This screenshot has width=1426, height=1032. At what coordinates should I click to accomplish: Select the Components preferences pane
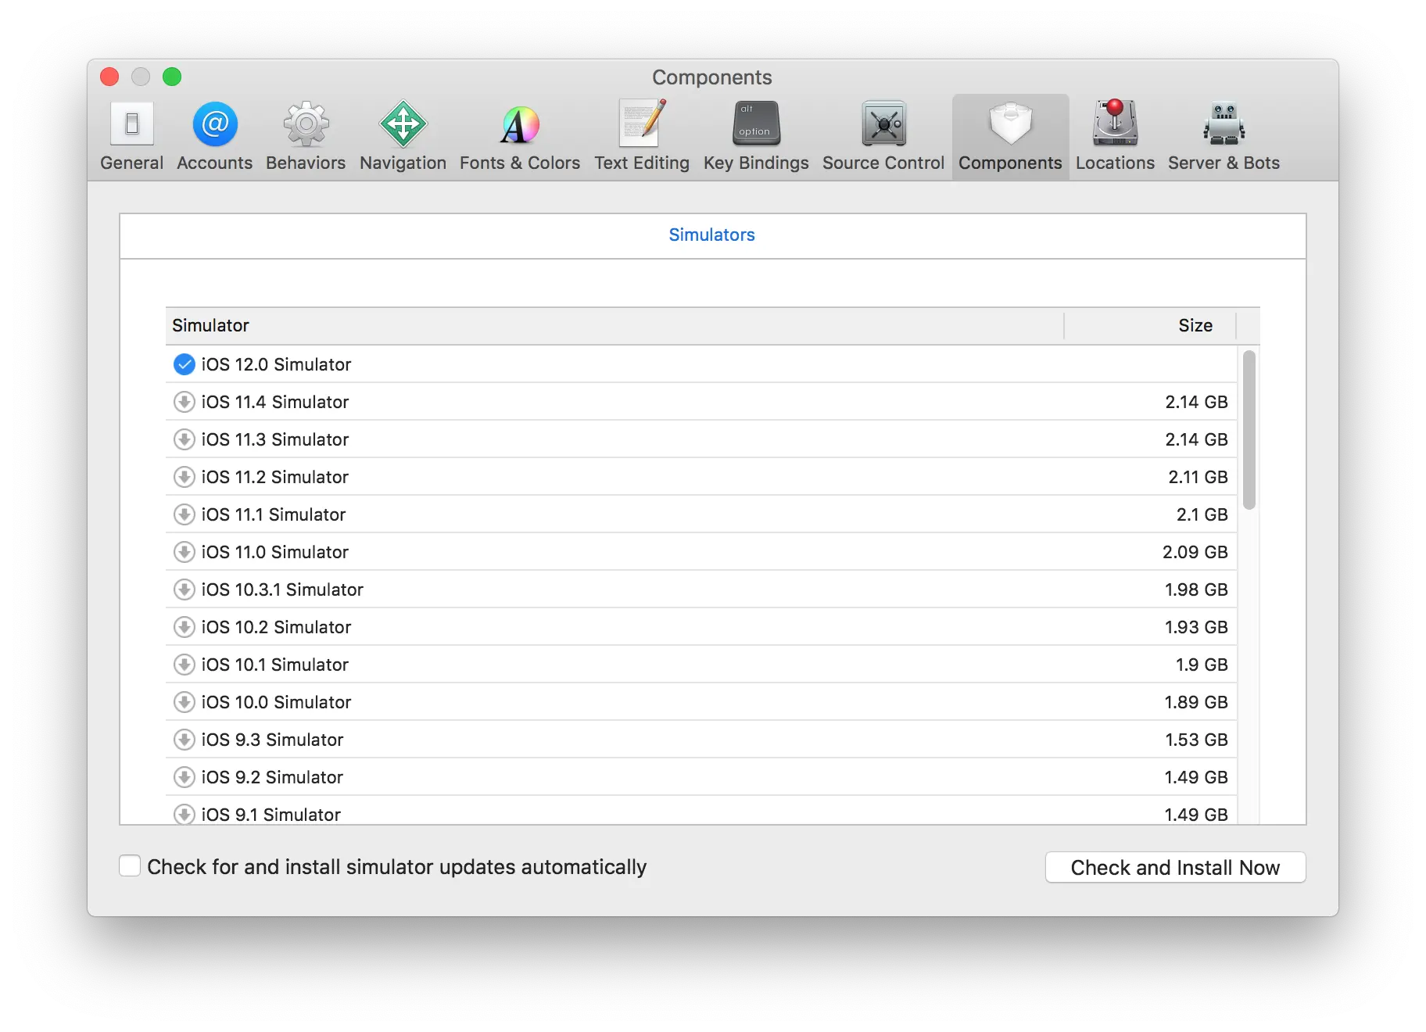click(x=1010, y=136)
